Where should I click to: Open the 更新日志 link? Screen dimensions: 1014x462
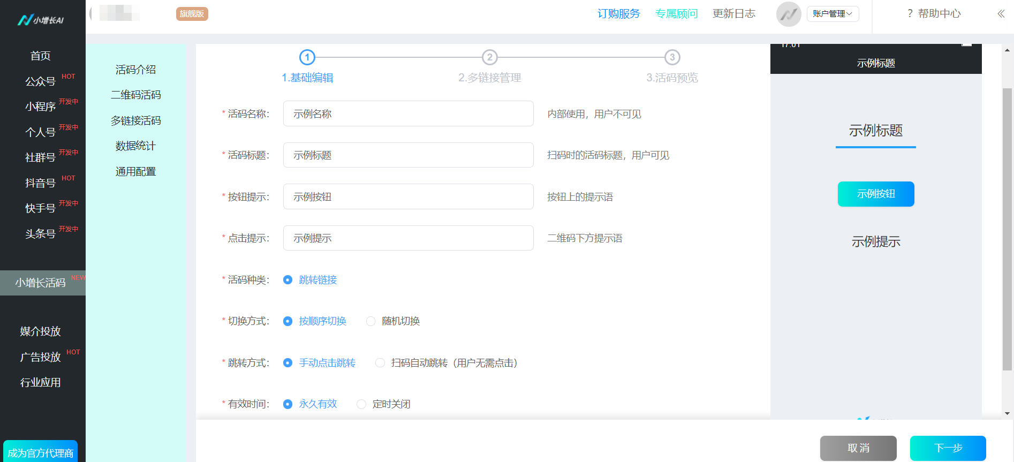pos(734,14)
